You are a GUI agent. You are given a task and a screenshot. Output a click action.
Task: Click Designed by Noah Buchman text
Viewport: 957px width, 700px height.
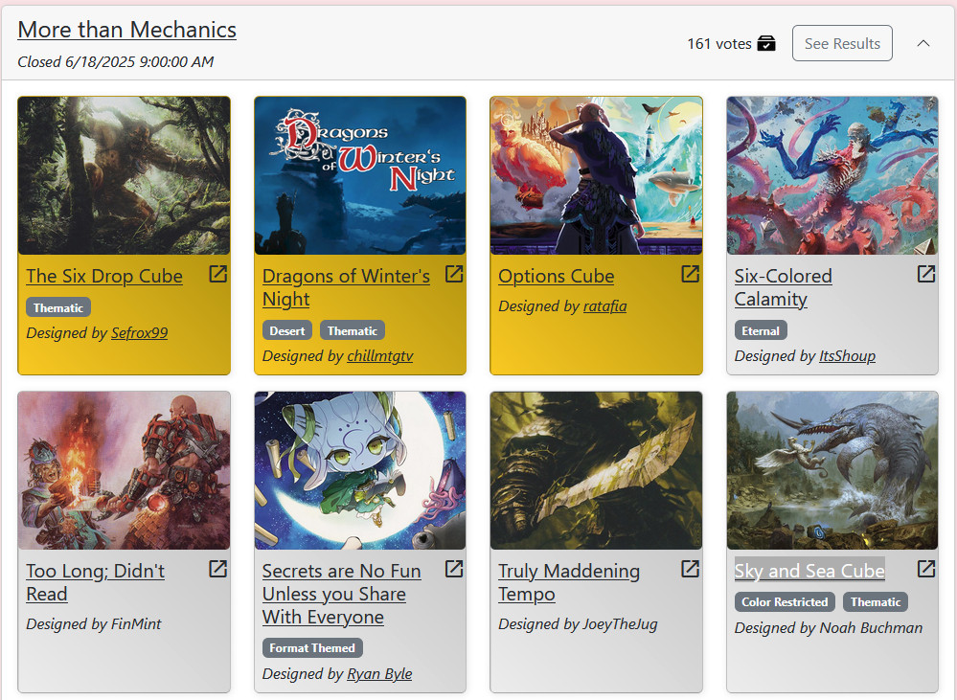pyautogui.click(x=829, y=628)
